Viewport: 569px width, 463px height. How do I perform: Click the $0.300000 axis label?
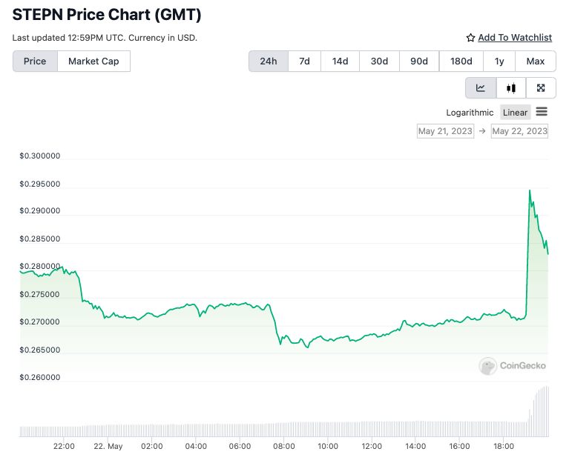(40, 156)
